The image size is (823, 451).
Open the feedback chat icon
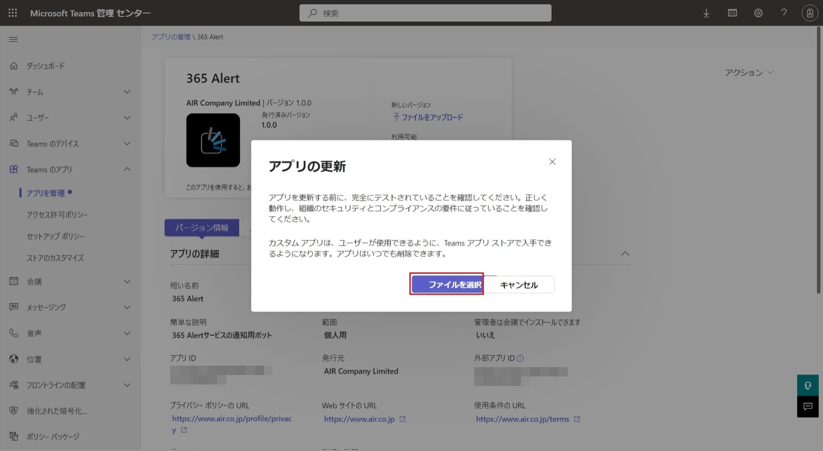(x=808, y=406)
